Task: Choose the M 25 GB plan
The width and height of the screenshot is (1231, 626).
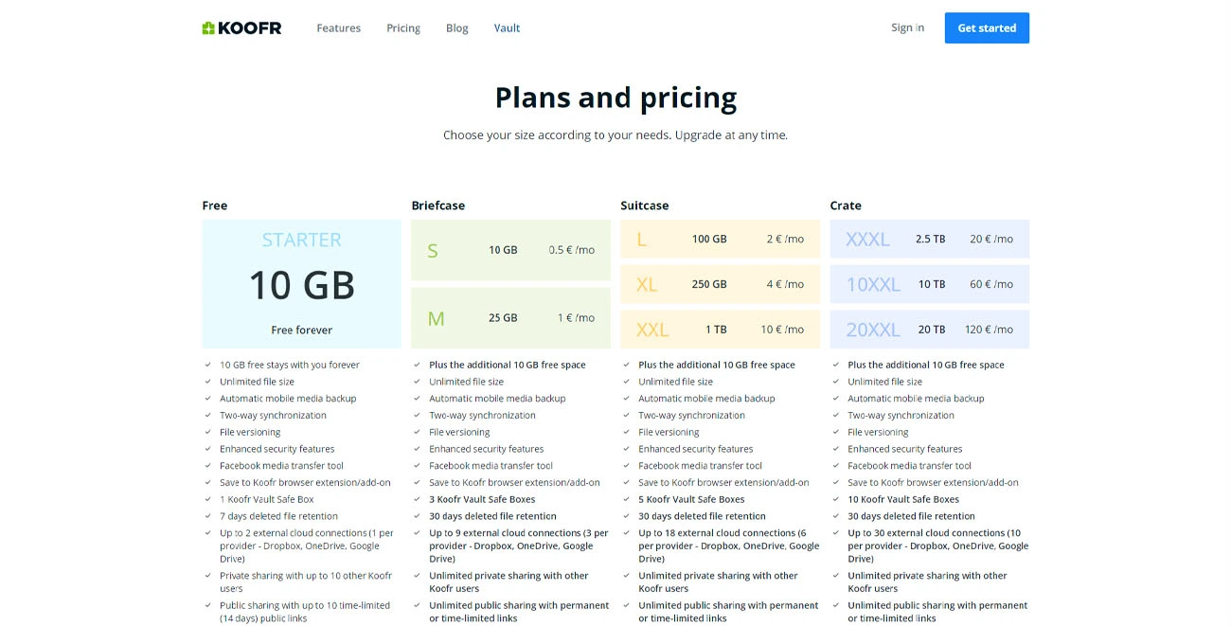Action: pos(510,318)
